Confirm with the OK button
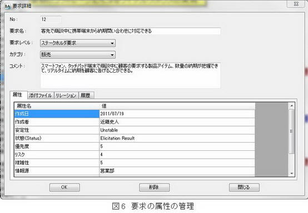Image resolution: width=308 pixels, height=213 pixels. pyautogui.click(x=64, y=187)
